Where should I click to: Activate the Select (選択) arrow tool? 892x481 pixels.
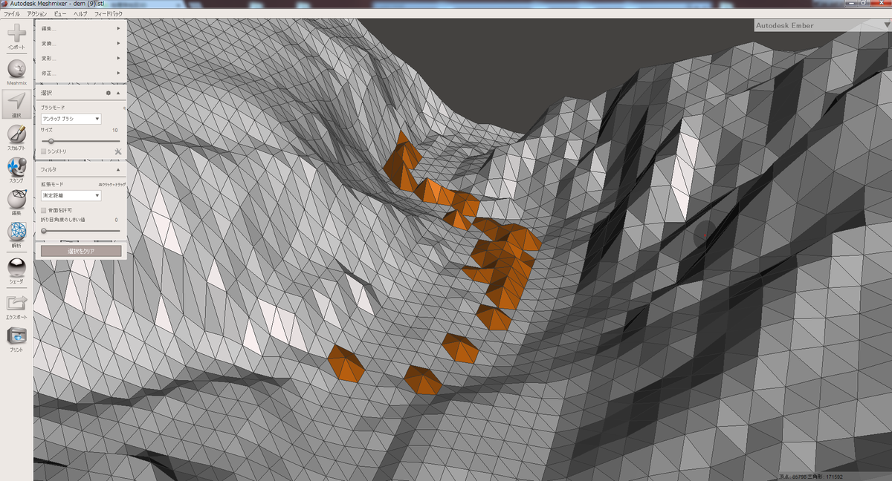pos(16,102)
